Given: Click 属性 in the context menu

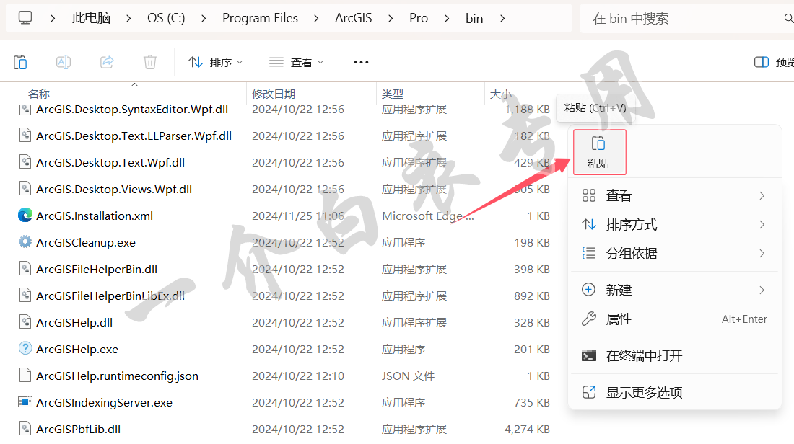Looking at the screenshot, I should tap(674, 319).
